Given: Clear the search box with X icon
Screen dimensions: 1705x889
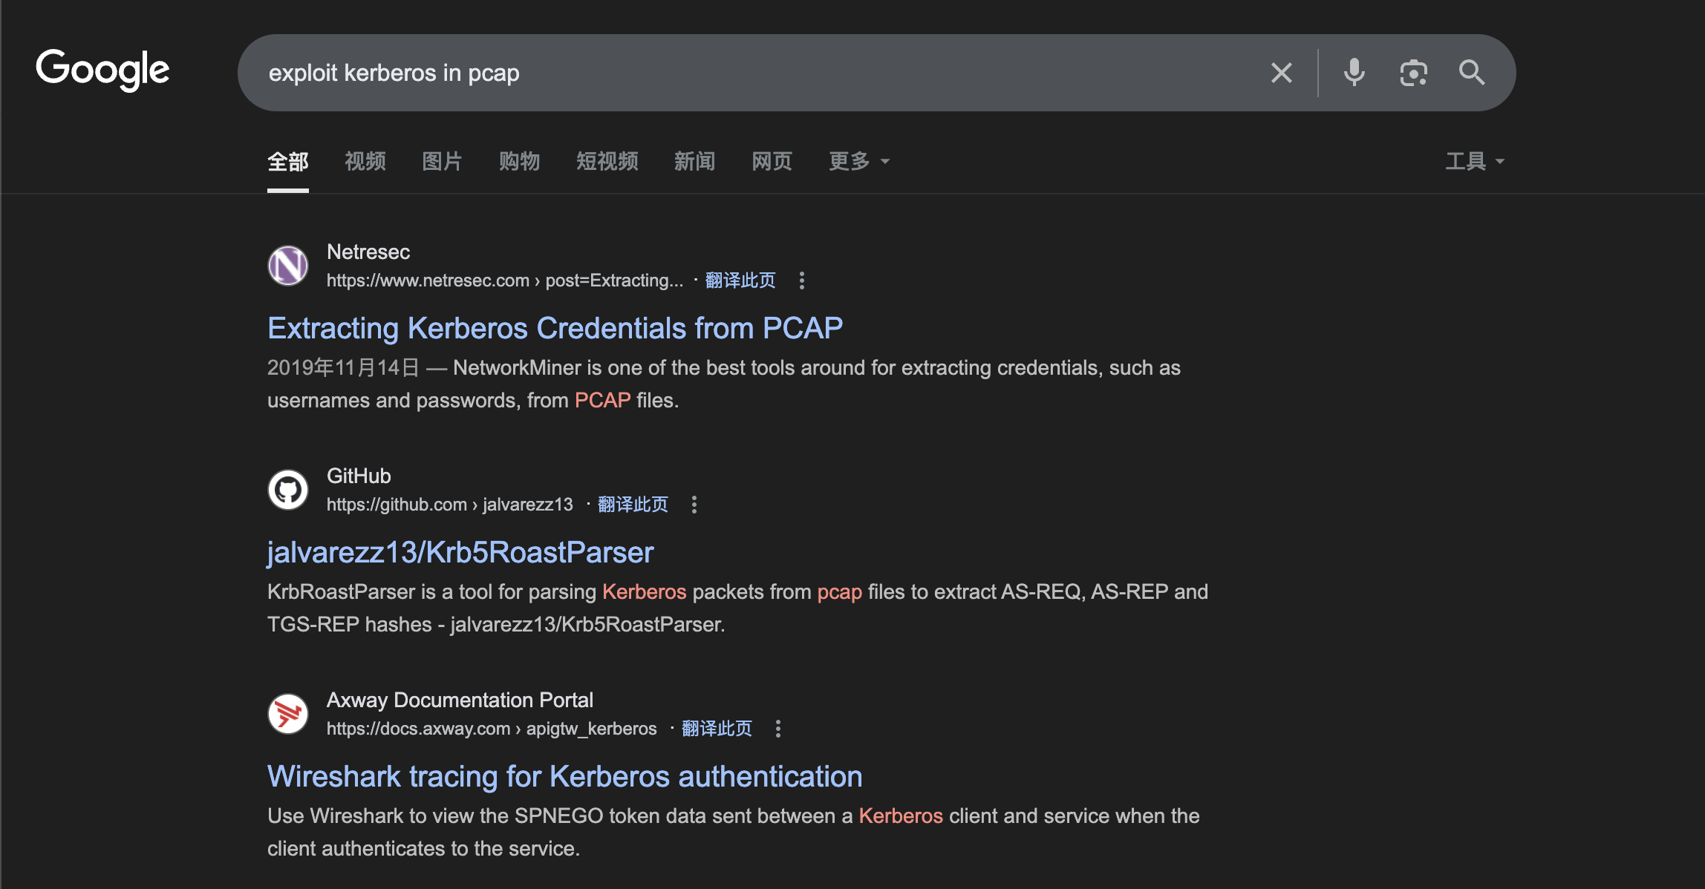Looking at the screenshot, I should pos(1281,73).
